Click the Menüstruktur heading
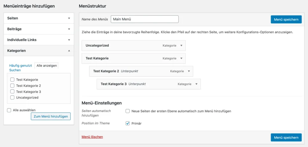308x147 pixels. pos(93,6)
